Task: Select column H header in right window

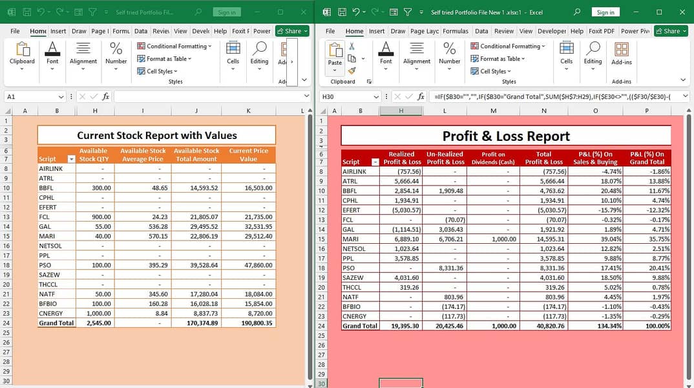Action: (401, 111)
